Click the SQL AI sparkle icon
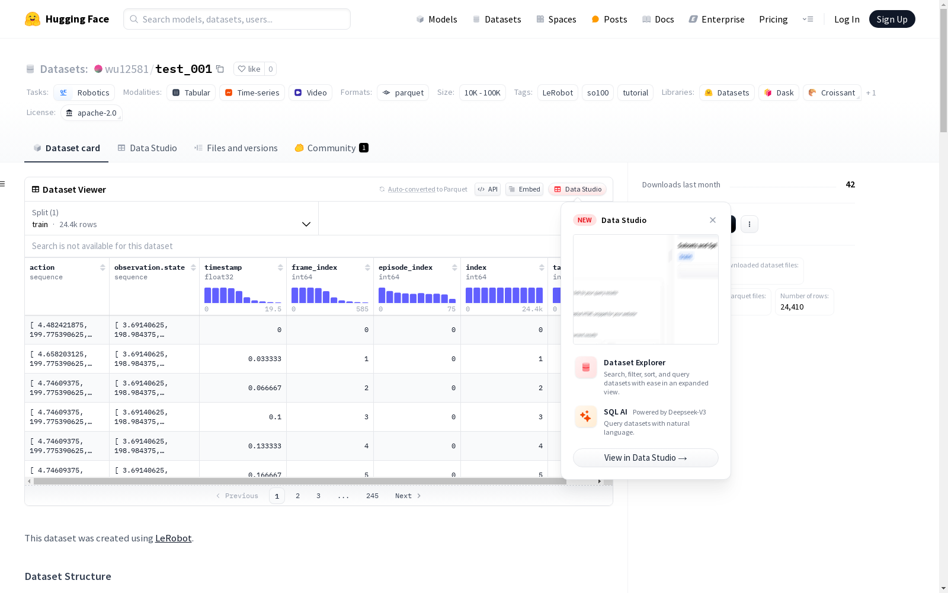 tap(585, 417)
